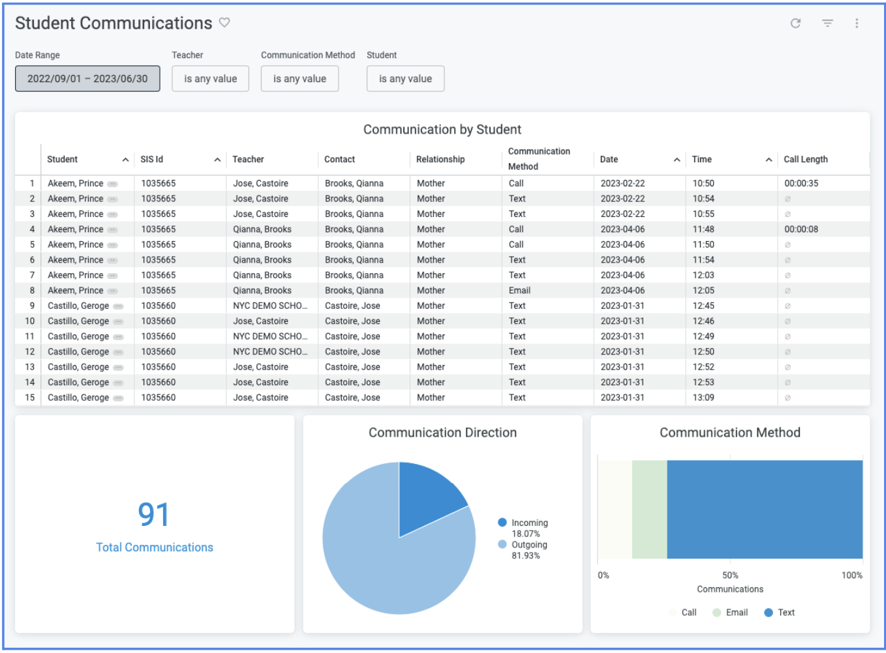The image size is (886, 653).
Task: Favorite the dashboard with the heart icon
Action: pos(224,23)
